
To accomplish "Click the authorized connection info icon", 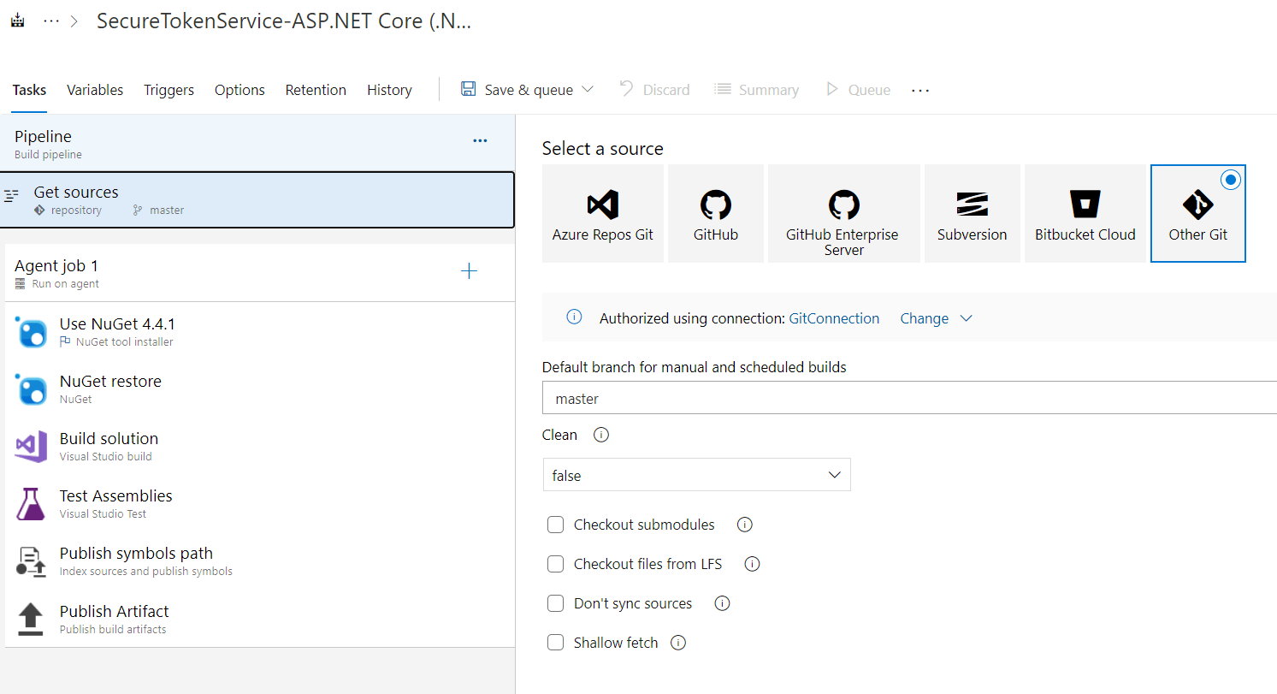I will click(x=575, y=317).
